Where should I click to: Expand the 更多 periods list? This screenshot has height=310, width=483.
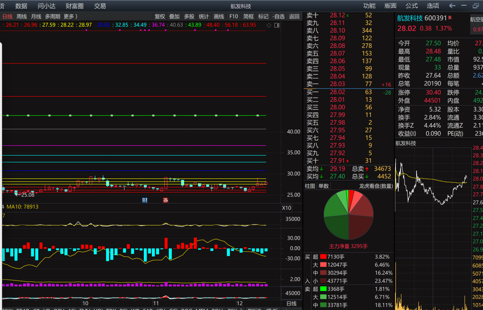tap(71, 16)
